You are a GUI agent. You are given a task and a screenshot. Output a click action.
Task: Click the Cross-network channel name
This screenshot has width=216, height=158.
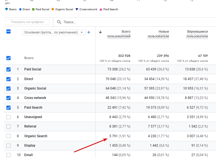tap(35, 98)
